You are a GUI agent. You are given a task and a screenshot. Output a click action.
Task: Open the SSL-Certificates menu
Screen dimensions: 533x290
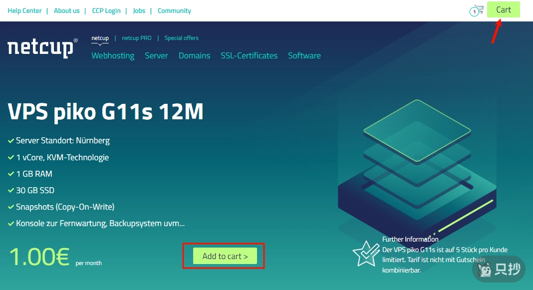[x=249, y=55]
